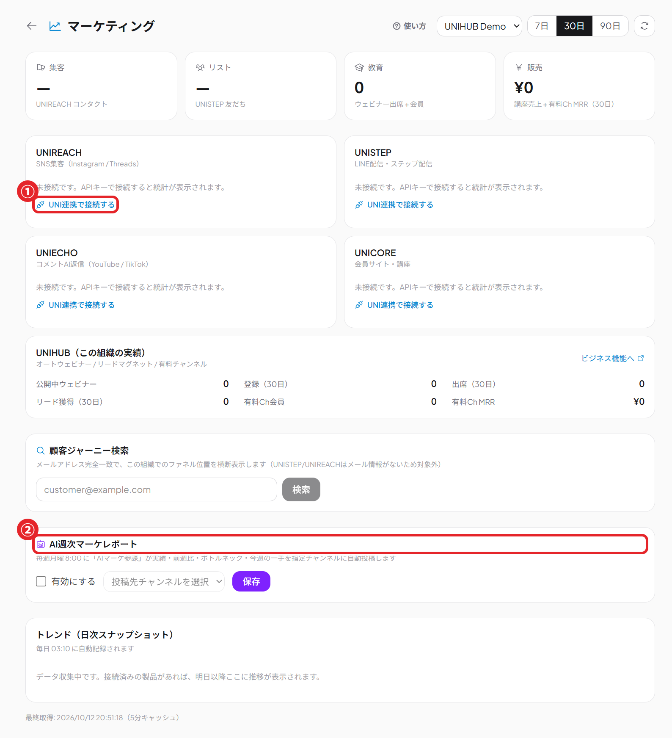The width and height of the screenshot is (672, 738).
Task: Connect UNIREACH via UNI連携で接続する
Action: pyautogui.click(x=76, y=205)
